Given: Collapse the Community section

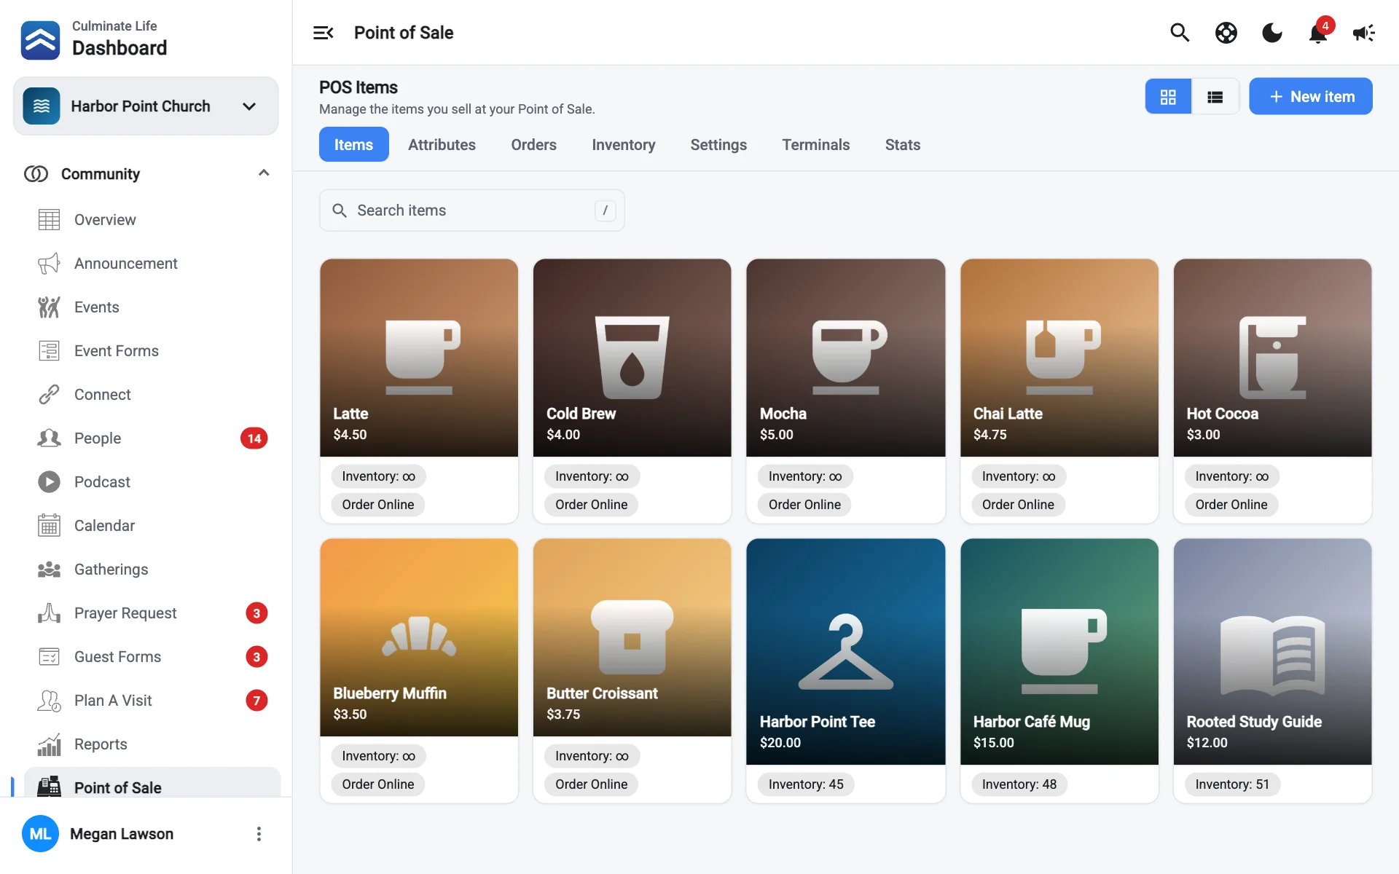Looking at the screenshot, I should point(264,173).
